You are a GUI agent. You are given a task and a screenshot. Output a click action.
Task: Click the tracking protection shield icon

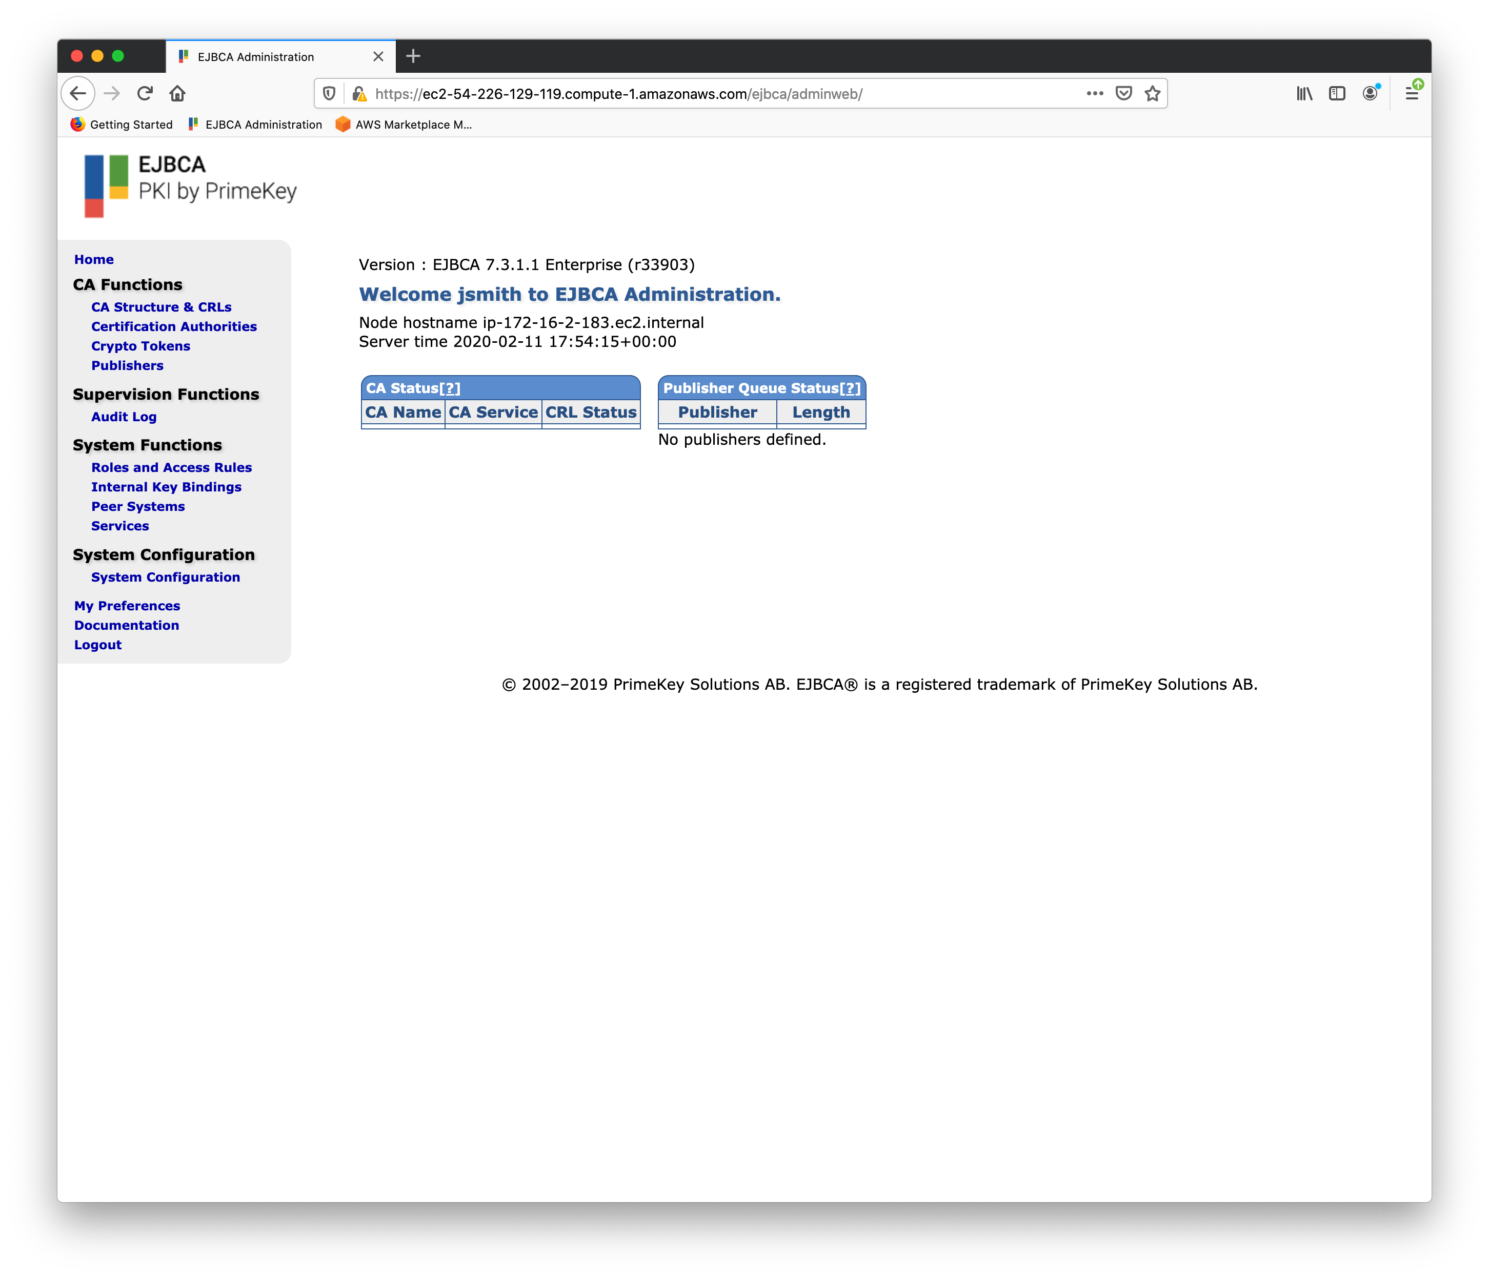click(x=329, y=93)
